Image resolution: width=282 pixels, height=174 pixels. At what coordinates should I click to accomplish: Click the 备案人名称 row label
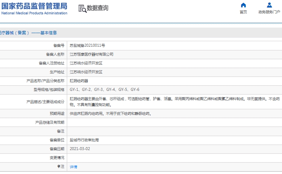[x=55, y=54]
